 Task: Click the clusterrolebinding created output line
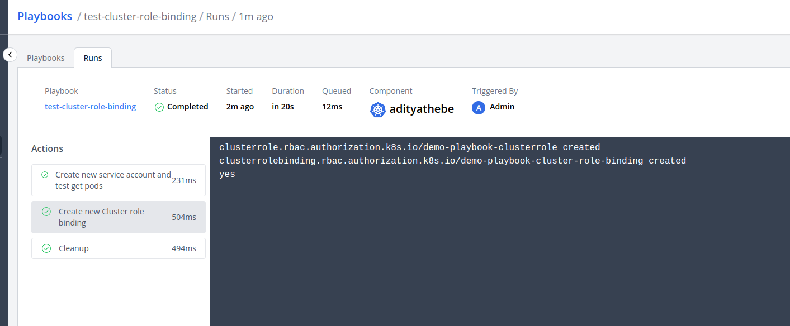[452, 161]
